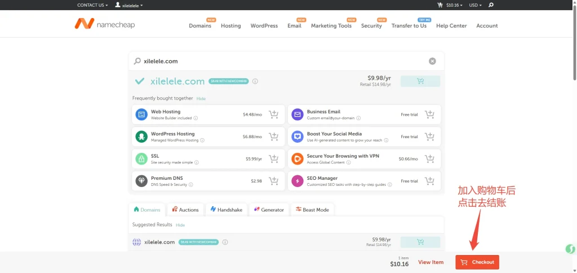Click the $9.98/yr price of top result
Viewport: 577px width, 273px height.
[379, 78]
